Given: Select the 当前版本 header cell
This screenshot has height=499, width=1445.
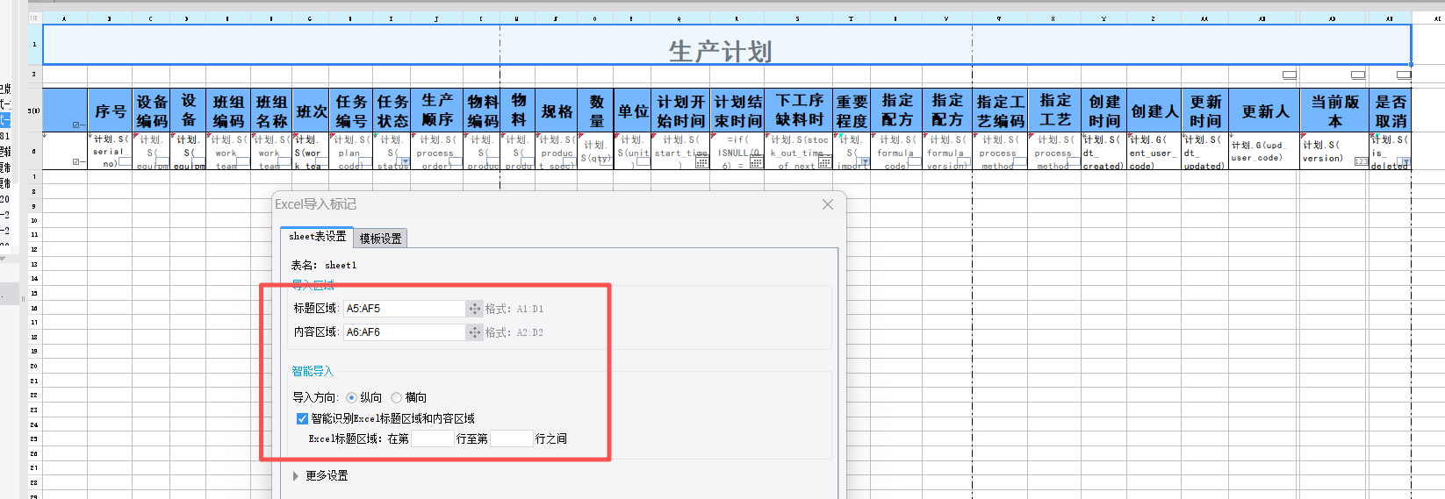Looking at the screenshot, I should click(x=1334, y=110).
